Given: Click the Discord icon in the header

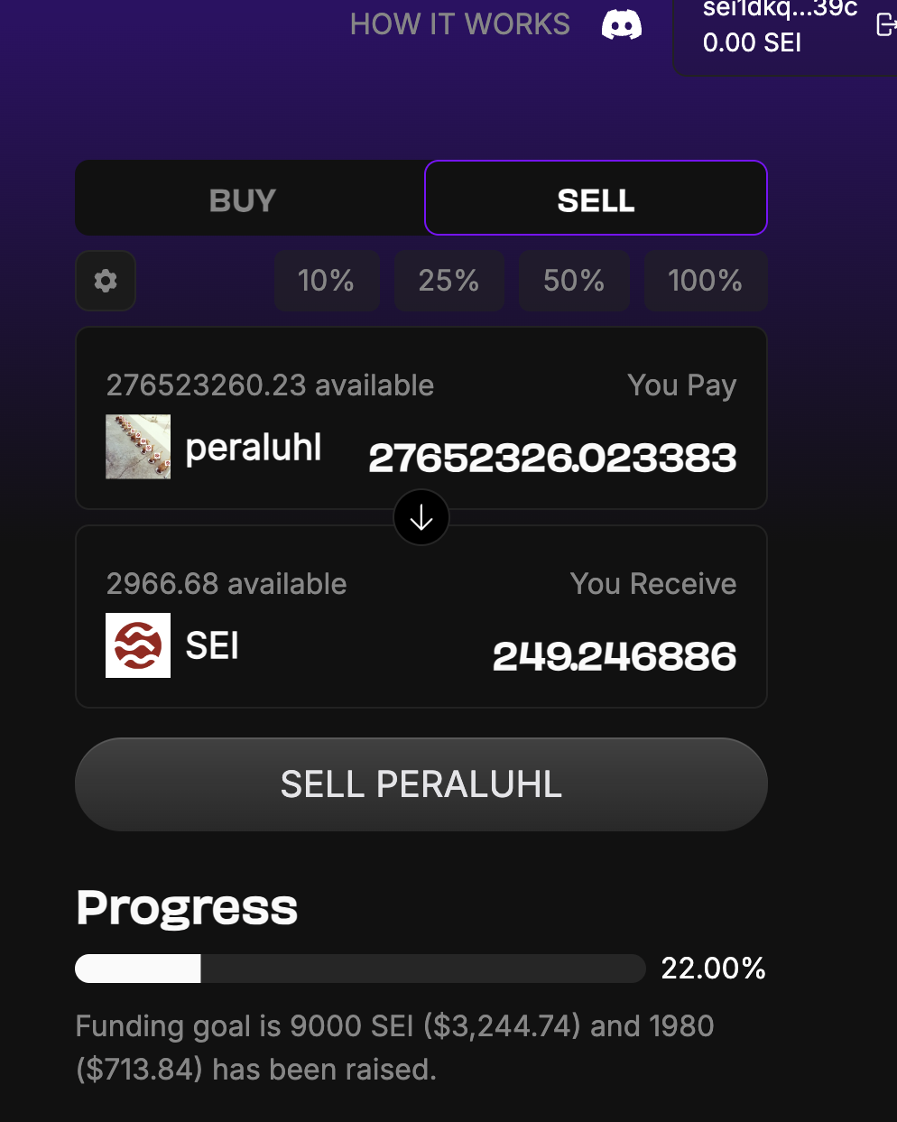Looking at the screenshot, I should click(622, 23).
